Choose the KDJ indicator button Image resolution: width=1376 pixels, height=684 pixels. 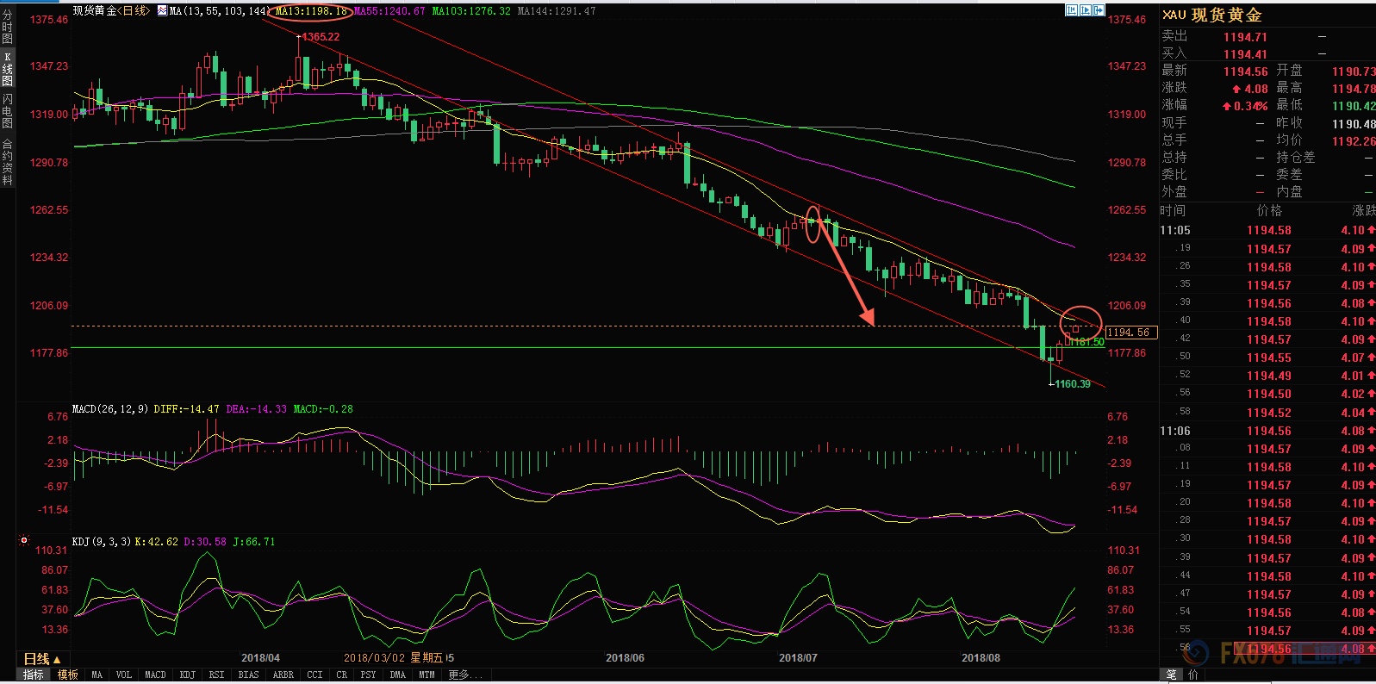187,675
